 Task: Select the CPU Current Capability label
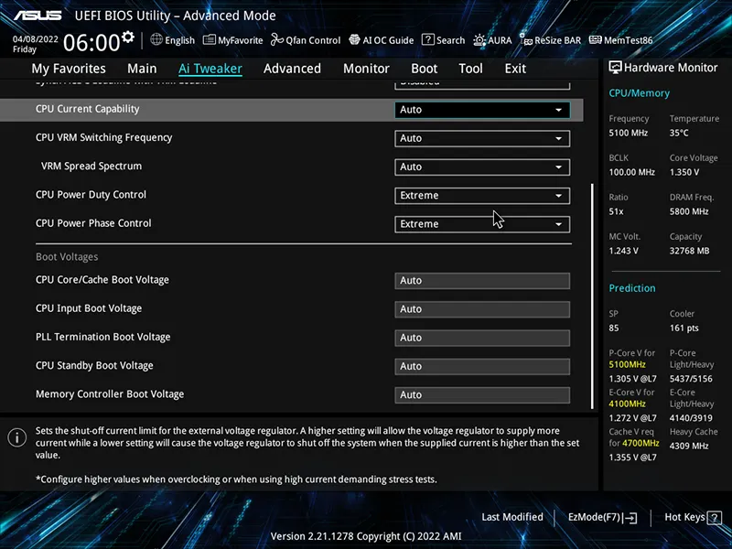tap(87, 109)
